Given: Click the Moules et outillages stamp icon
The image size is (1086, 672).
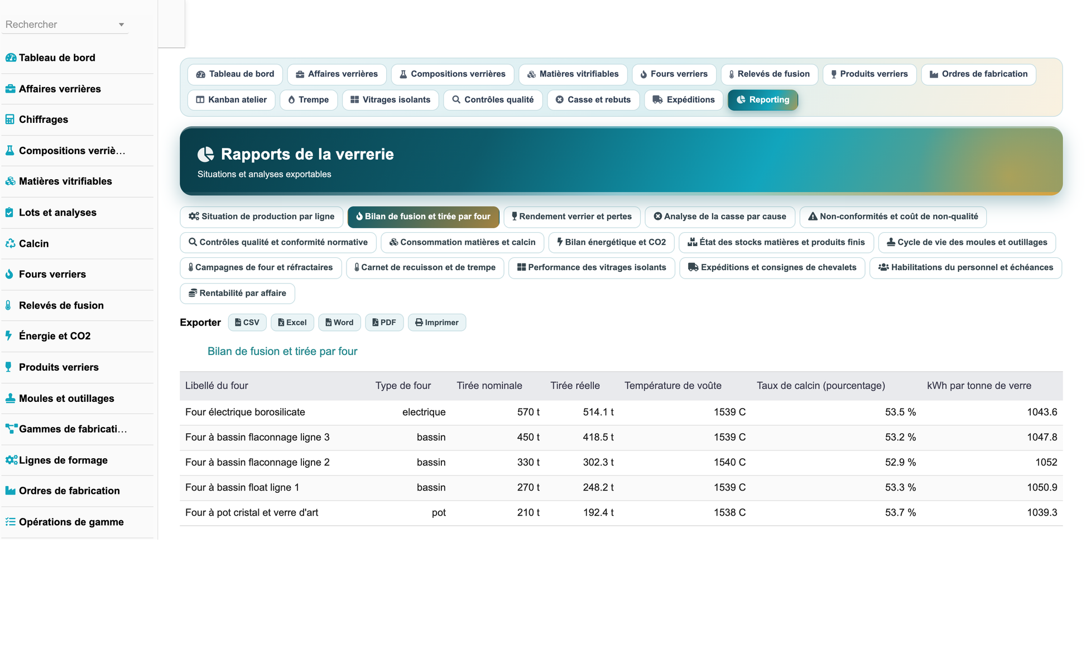Looking at the screenshot, I should coord(10,398).
